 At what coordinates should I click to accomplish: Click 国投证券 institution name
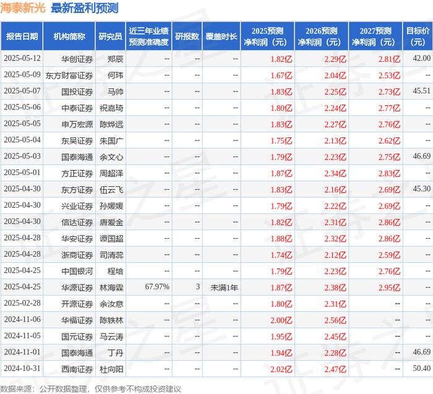(77, 92)
